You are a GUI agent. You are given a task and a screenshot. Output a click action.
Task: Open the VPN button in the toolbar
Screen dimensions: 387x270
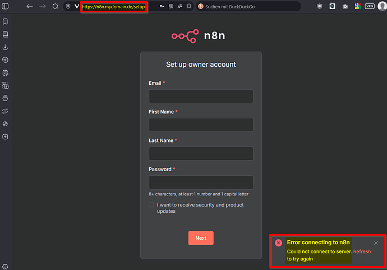(x=370, y=6)
